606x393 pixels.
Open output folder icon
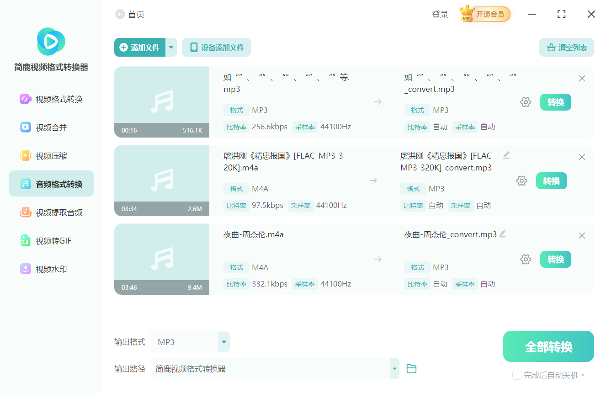pyautogui.click(x=411, y=369)
